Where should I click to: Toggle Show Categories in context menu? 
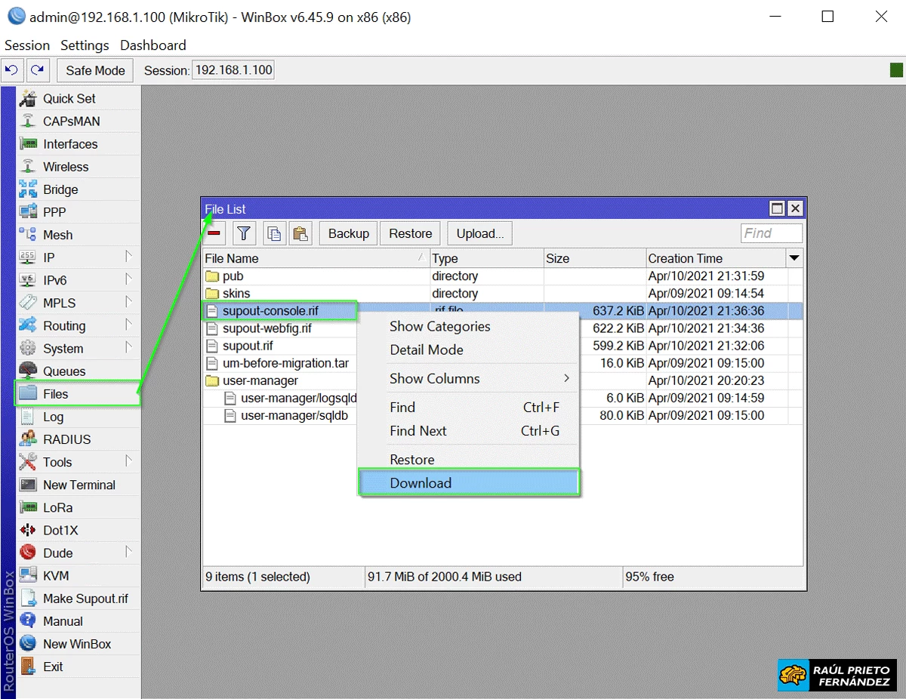tap(439, 326)
